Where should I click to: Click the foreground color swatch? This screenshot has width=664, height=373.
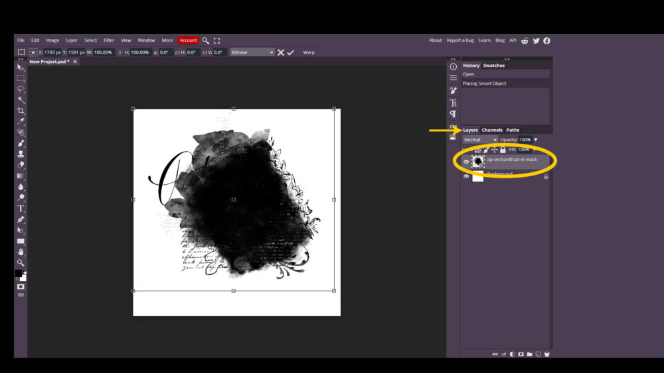(19, 274)
